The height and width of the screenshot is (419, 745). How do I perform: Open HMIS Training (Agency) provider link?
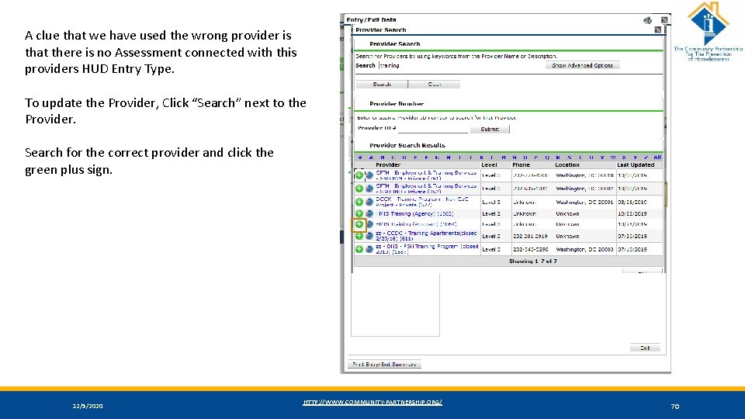click(414, 214)
